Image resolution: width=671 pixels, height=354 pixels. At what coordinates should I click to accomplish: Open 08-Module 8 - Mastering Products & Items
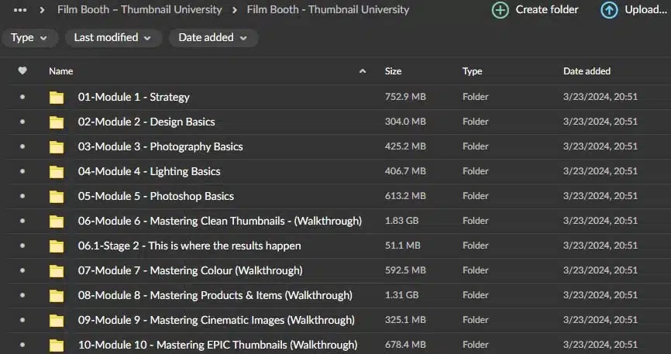(215, 296)
